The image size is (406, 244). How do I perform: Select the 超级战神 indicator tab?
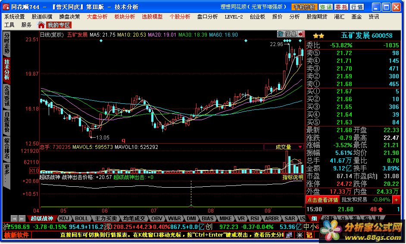pyautogui.click(x=41, y=219)
